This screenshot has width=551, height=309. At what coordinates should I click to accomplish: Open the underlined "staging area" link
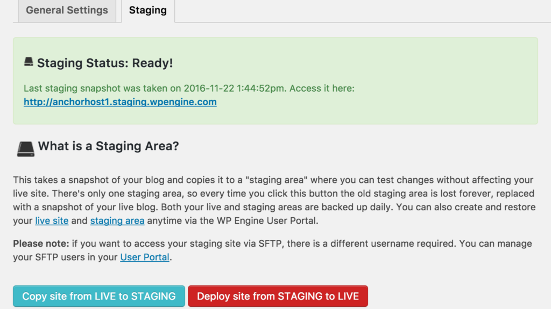click(117, 220)
